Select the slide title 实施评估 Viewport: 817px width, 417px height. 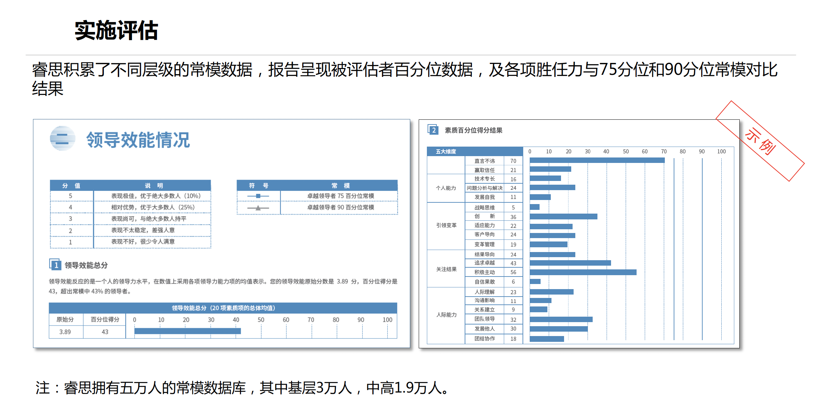(116, 30)
